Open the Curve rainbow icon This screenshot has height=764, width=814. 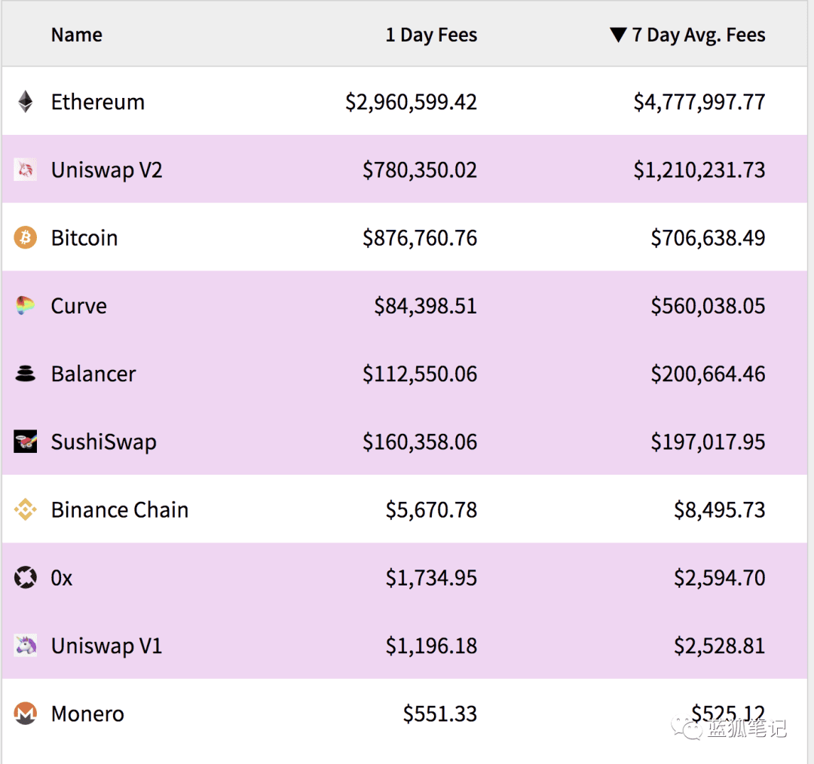pyautogui.click(x=25, y=306)
